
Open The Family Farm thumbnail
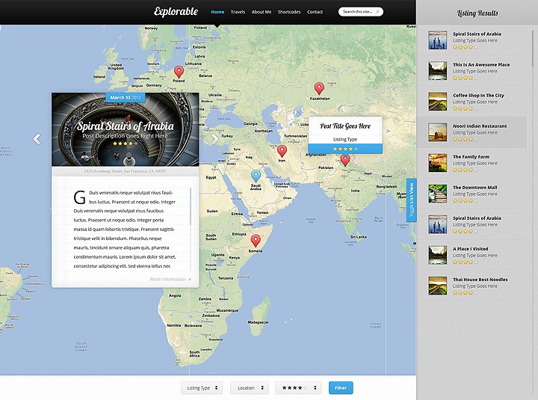pyautogui.click(x=437, y=163)
